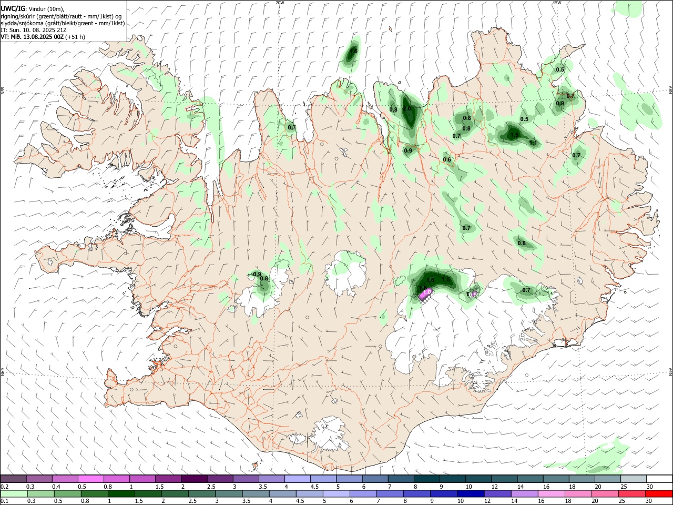
Task: Click the 'VT: Mið. 13.08.2025 00Z (+51 h)' line
Action: point(43,37)
